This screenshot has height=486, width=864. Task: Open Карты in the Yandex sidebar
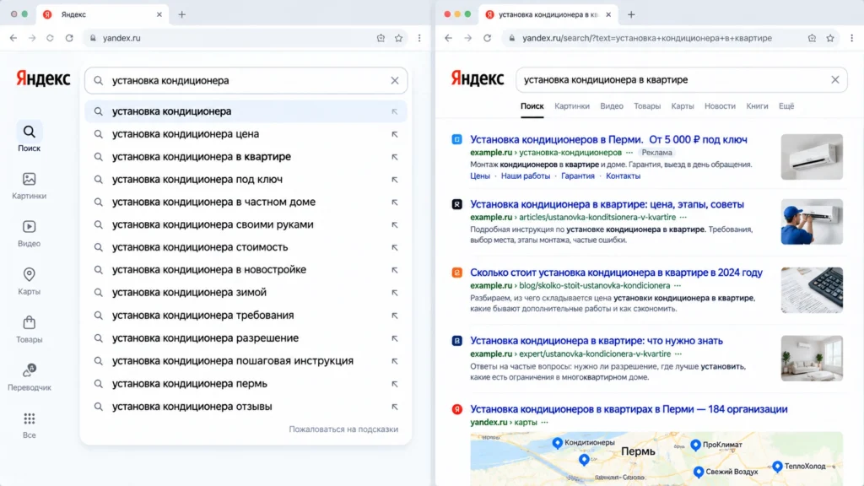pos(29,281)
